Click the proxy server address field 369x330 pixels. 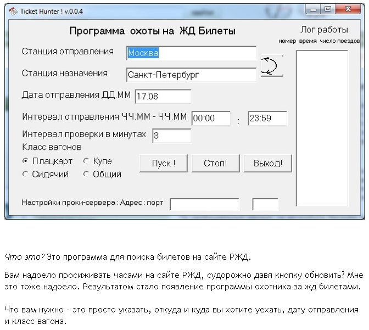coord(204,204)
